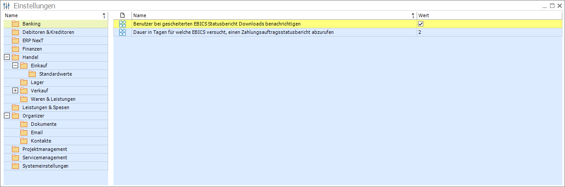
Task: Open Kontakte under Organizer
Action: (x=41, y=141)
